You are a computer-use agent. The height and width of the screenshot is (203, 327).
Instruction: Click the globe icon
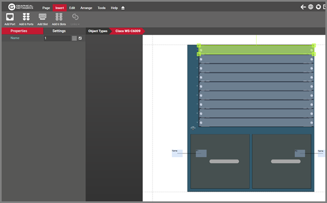(x=311, y=7)
